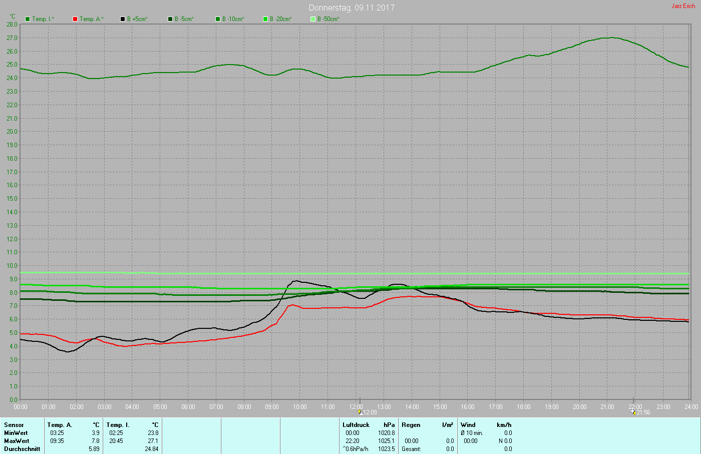Image resolution: width=701 pixels, height=454 pixels.
Task: Click the B -20cm bright green swatch
Action: [x=265, y=19]
